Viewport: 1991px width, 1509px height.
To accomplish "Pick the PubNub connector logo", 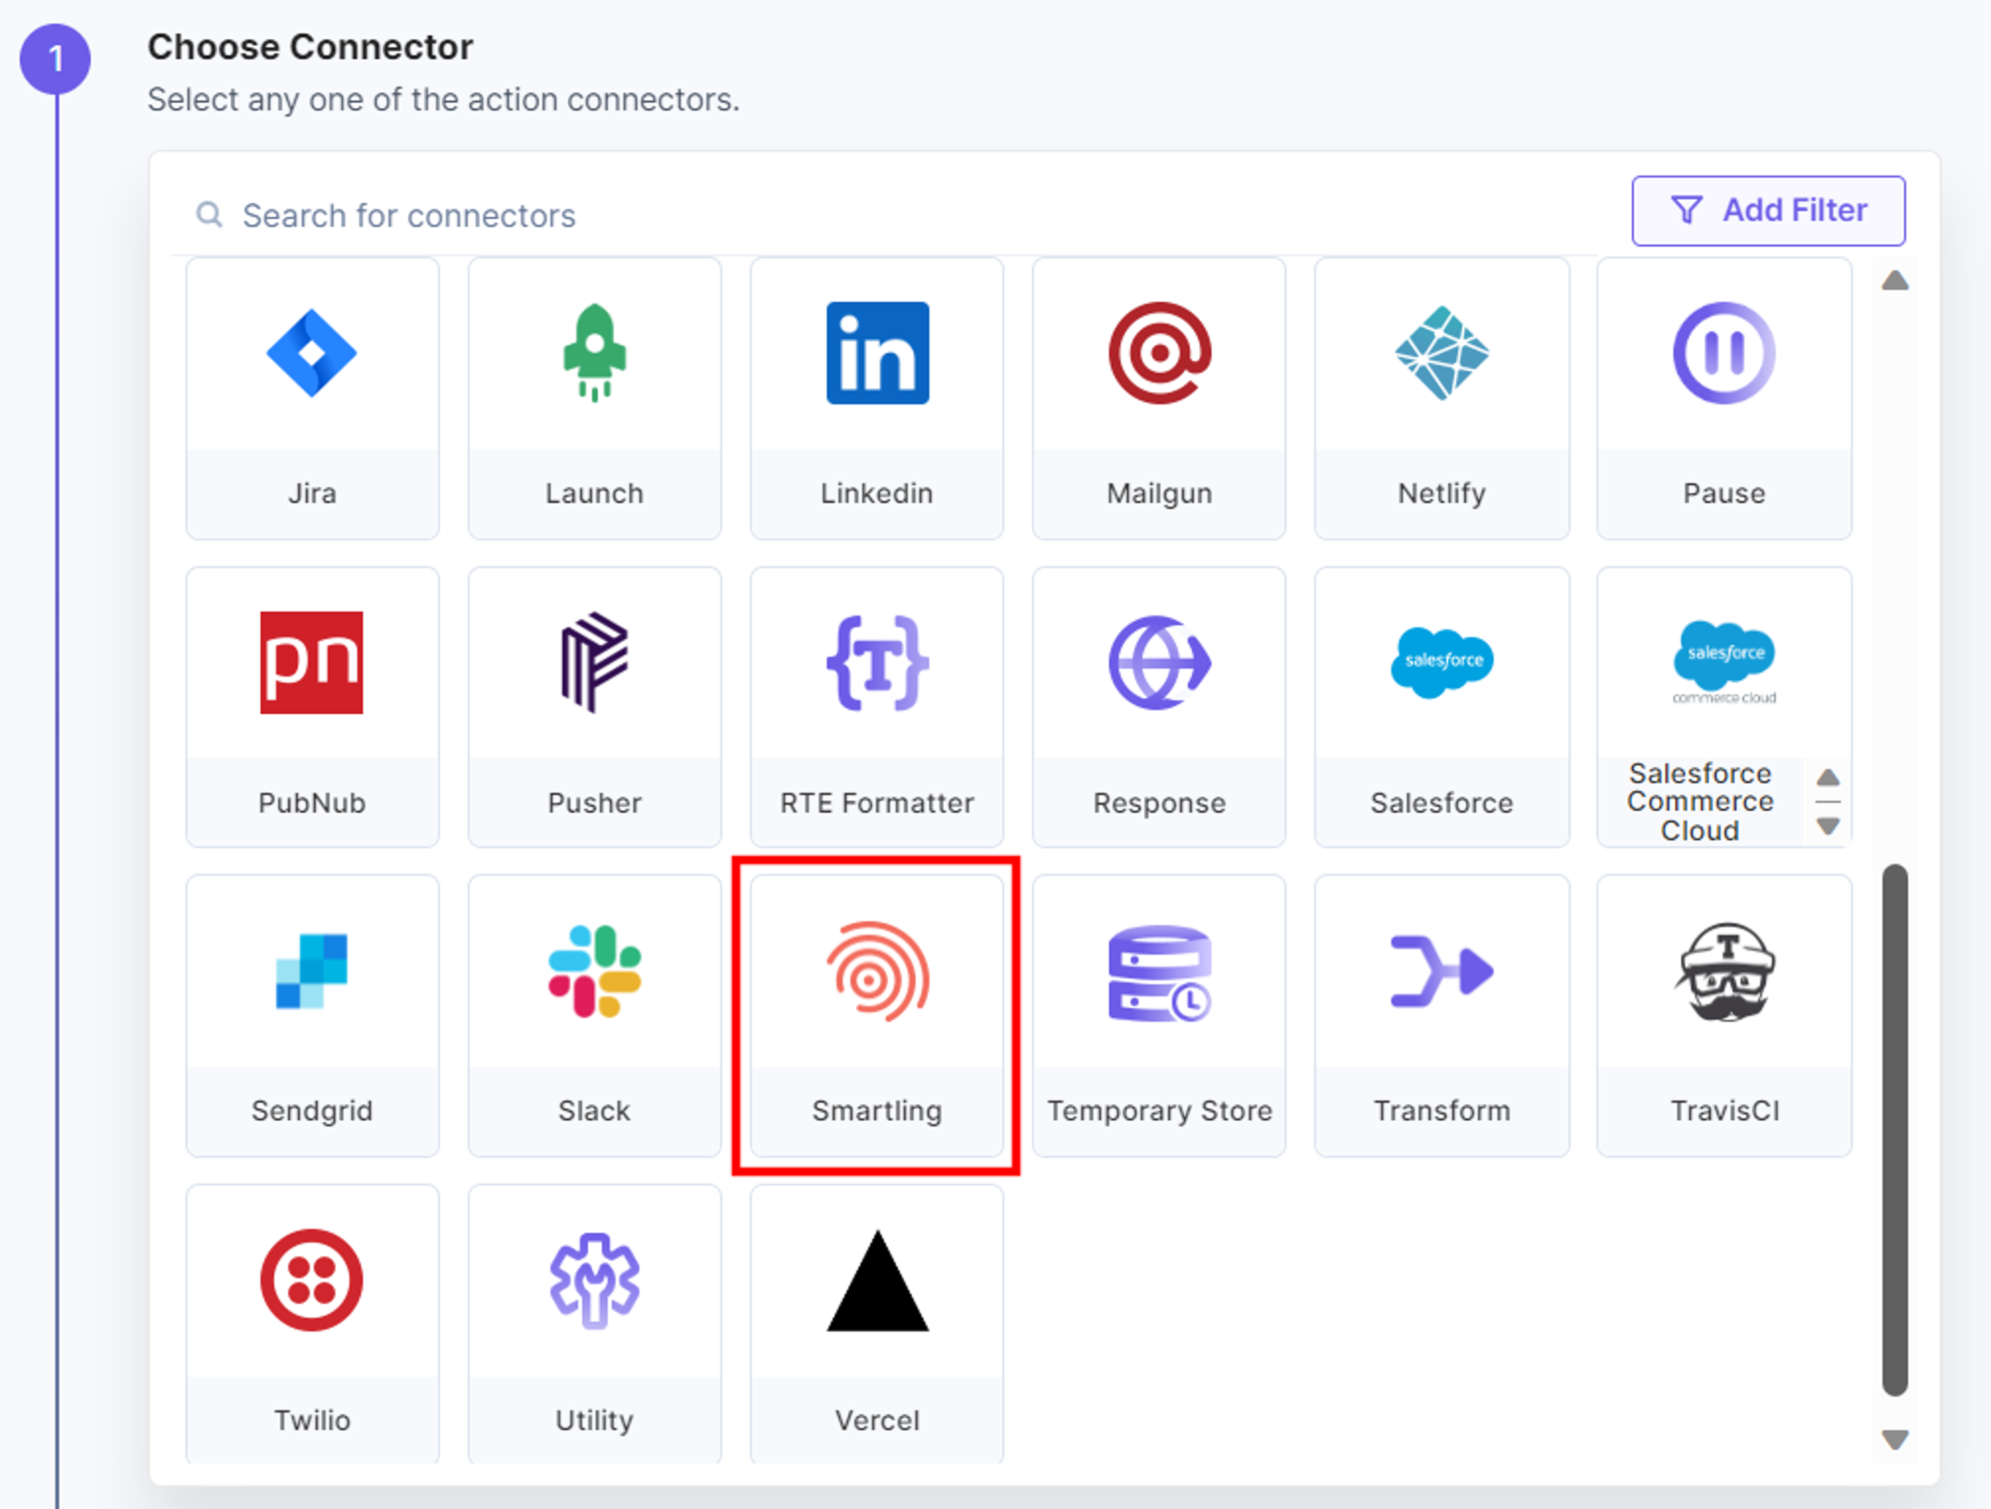I will (x=312, y=662).
